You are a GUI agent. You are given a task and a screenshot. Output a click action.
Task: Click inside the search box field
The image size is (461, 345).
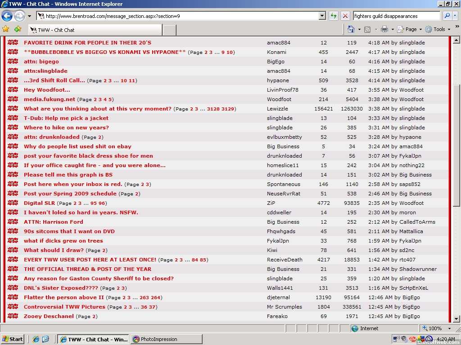pos(396,16)
